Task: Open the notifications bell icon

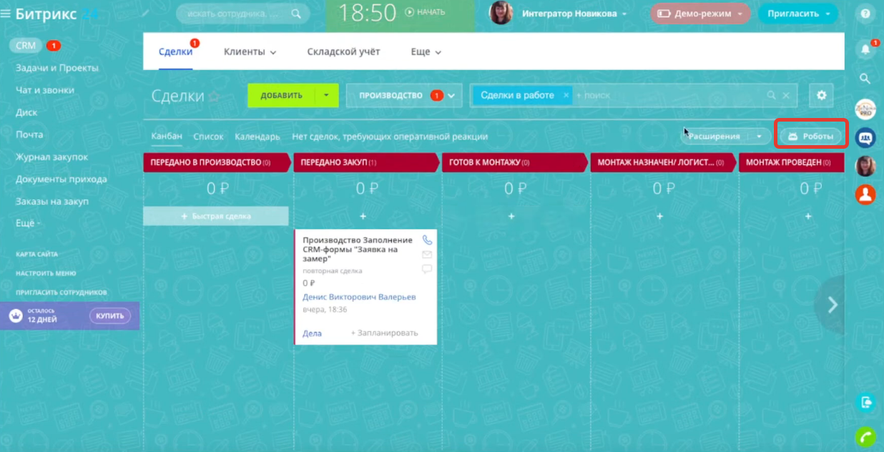Action: [x=865, y=49]
